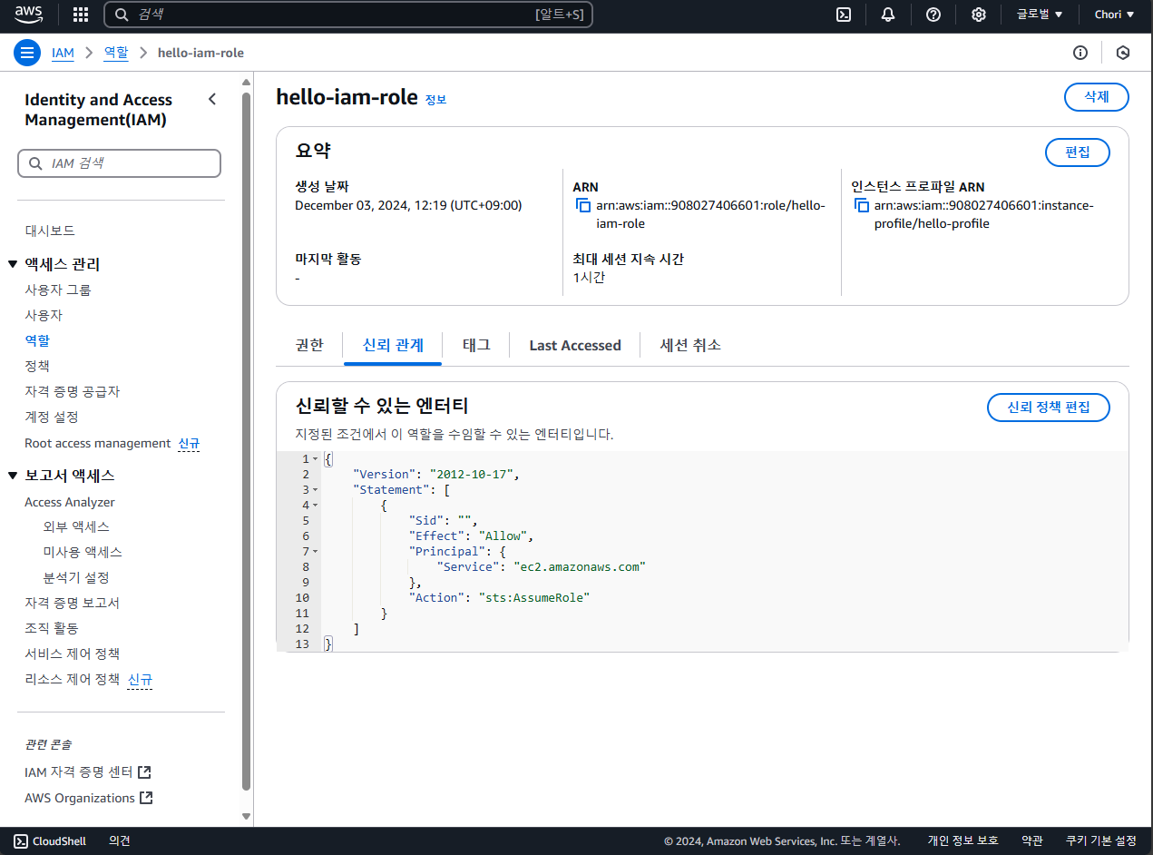1153x855 pixels.
Task: Open 정책 in the sidebar
Action: point(37,366)
